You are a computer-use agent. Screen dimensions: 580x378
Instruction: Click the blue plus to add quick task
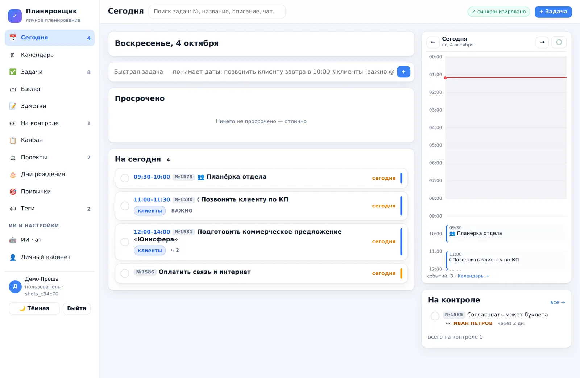pos(403,72)
